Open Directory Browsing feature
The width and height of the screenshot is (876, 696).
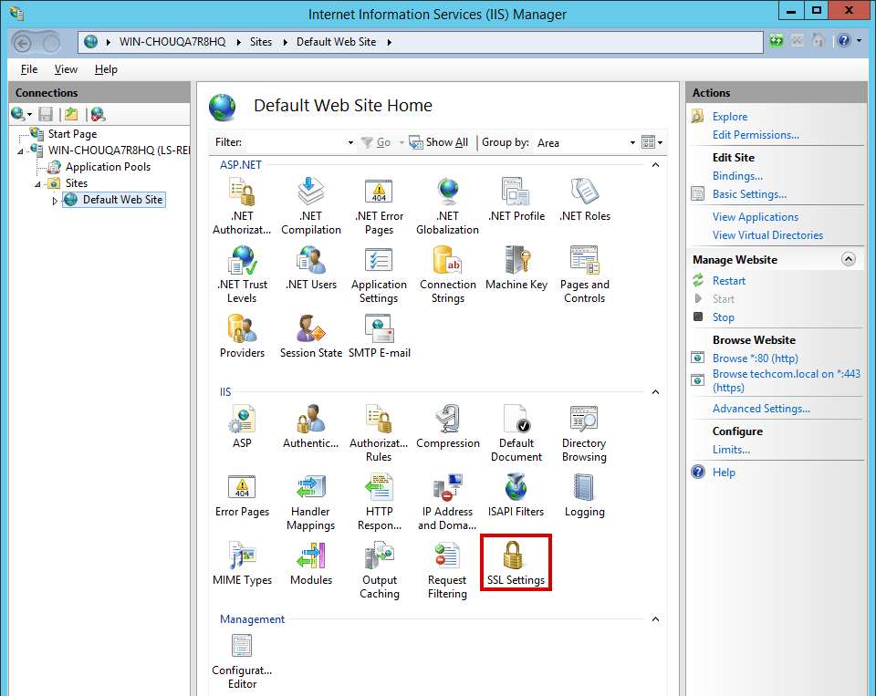pos(584,433)
